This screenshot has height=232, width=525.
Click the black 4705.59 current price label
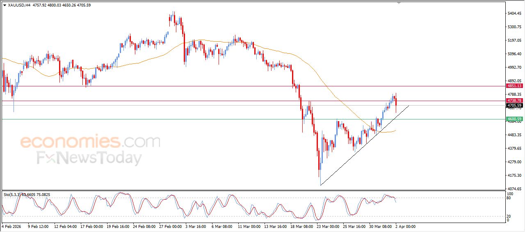click(514, 106)
